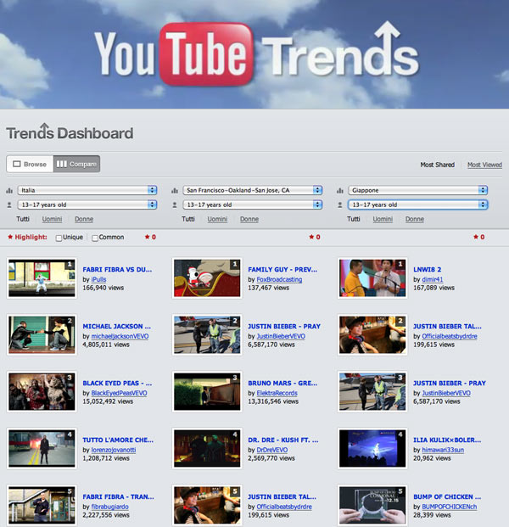Open the Fabri Fibra VS DU... thumbnail
509x527 pixels.
42,278
